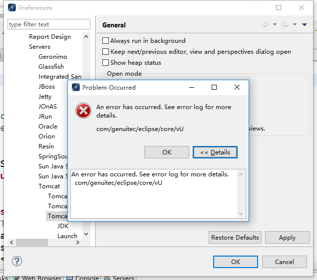Select Jetty server entry

point(45,97)
